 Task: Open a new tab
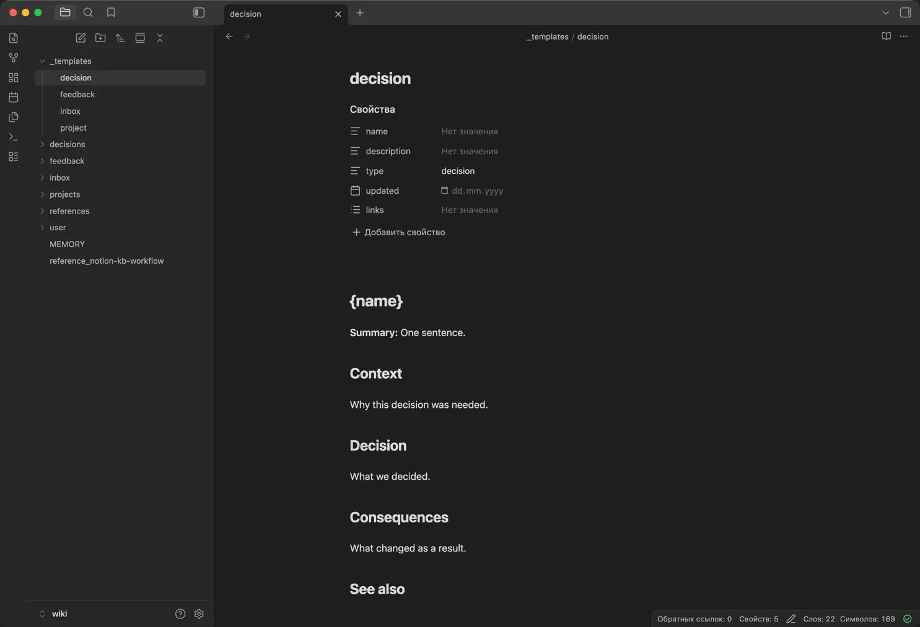pyautogui.click(x=360, y=13)
